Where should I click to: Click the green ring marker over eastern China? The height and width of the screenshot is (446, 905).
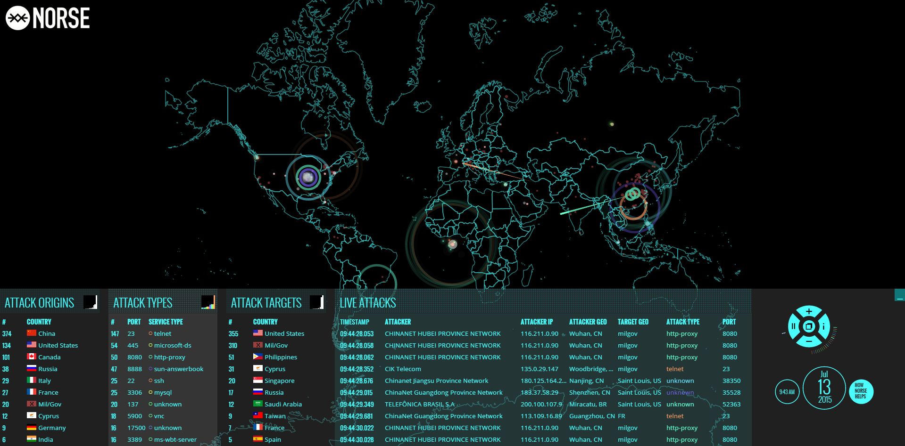[633, 194]
